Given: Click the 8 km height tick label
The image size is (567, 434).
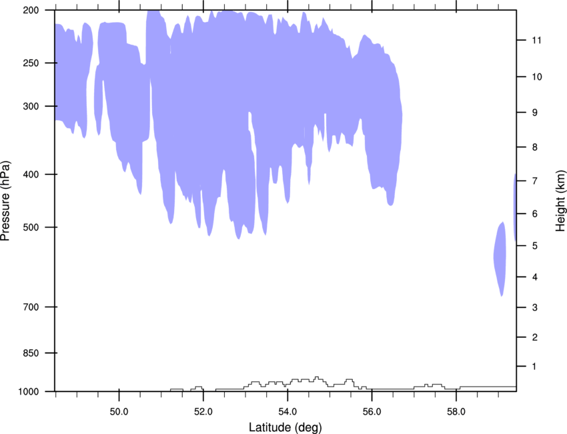Looking at the screenshot, I should [x=535, y=148].
